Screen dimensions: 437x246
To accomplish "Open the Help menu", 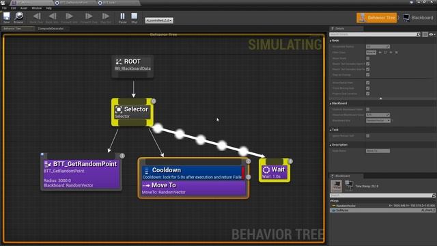I will 48,8.
